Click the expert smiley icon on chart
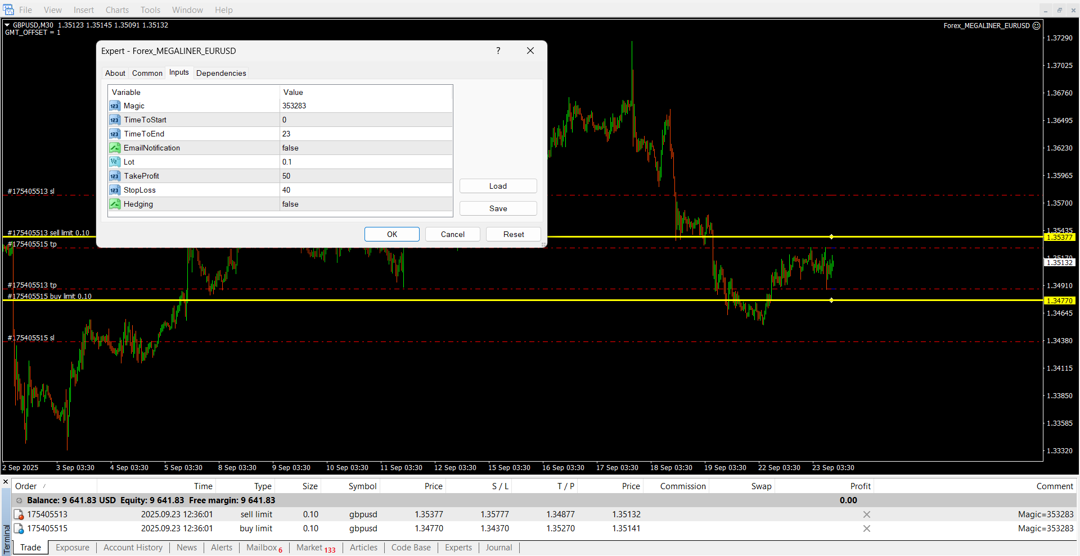This screenshot has width=1080, height=556. tap(1037, 26)
